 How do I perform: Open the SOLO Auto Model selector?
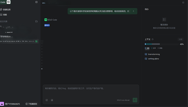pos(123,100)
